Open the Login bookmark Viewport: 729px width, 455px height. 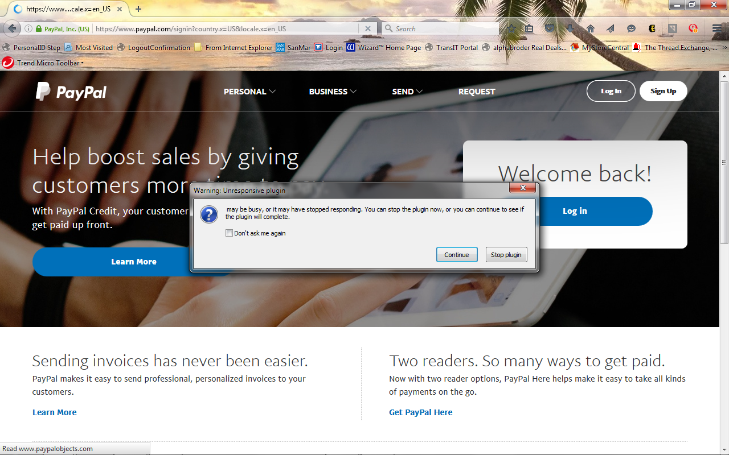click(x=329, y=48)
